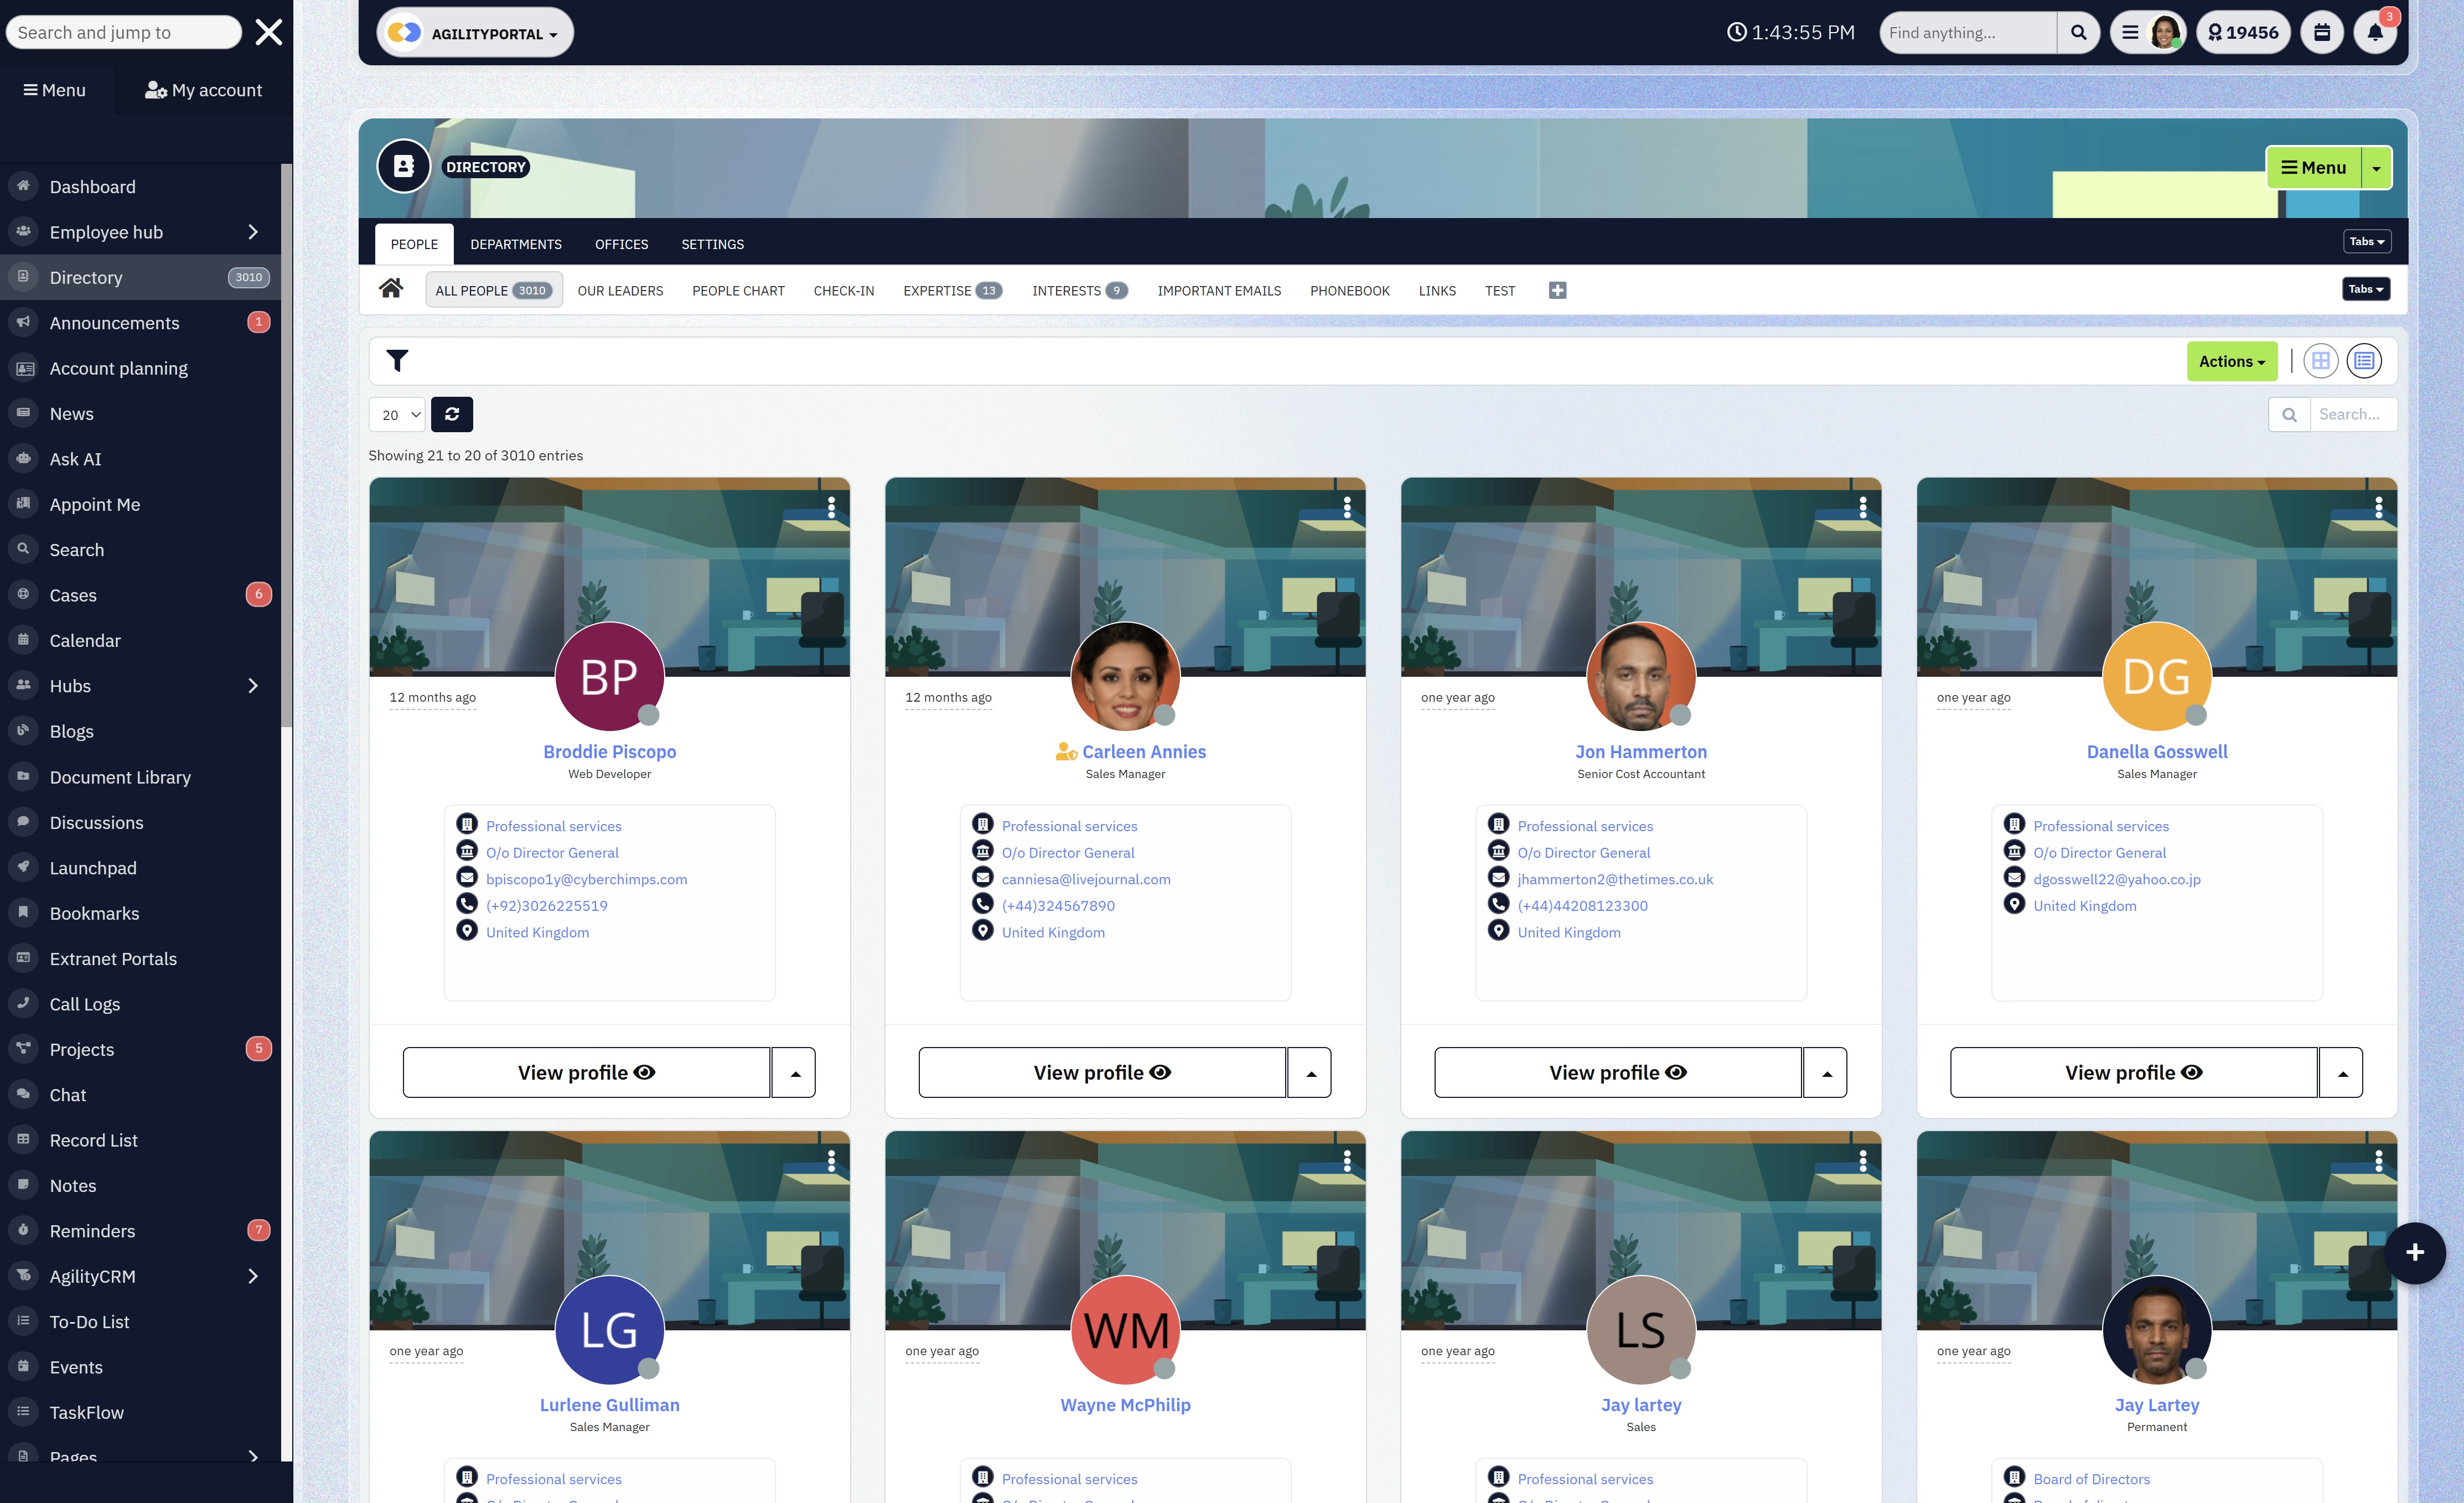Image resolution: width=2464 pixels, height=1503 pixels.
Task: View profile of Jon Hammerton
Action: tap(1617, 1072)
